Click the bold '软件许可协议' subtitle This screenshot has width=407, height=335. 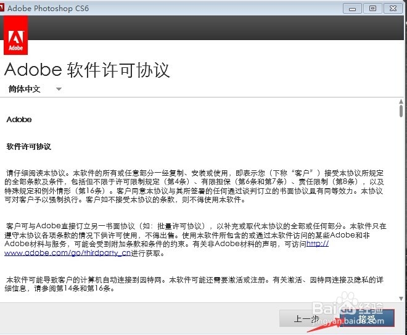28,146
